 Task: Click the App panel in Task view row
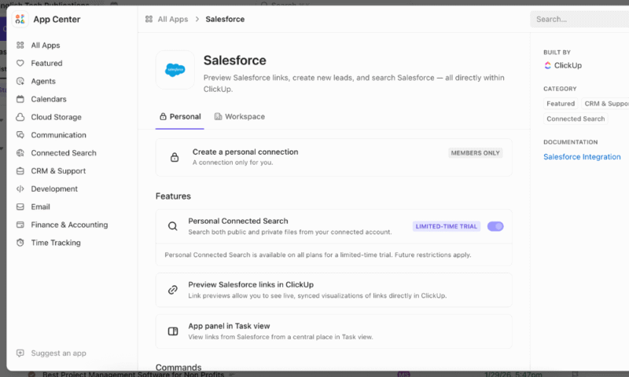(x=333, y=331)
